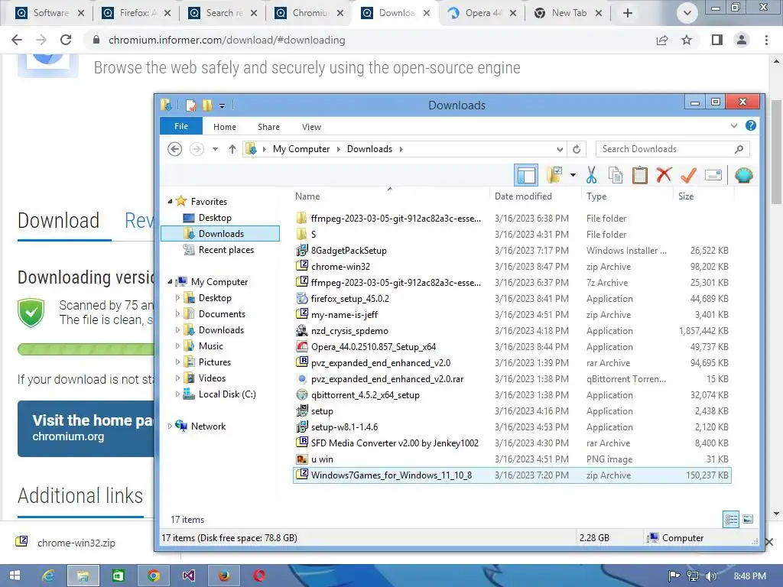Refresh the Downloads folder view

pos(577,149)
